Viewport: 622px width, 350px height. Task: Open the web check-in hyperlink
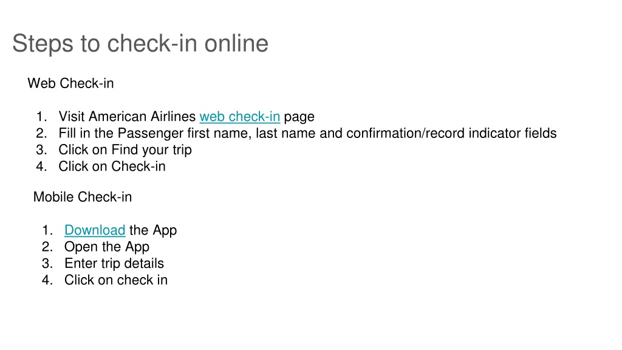(x=239, y=117)
